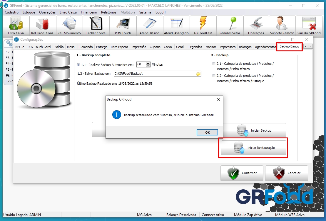Open the Operações menu
The height and width of the screenshot is (221, 326).
pyautogui.click(x=47, y=12)
